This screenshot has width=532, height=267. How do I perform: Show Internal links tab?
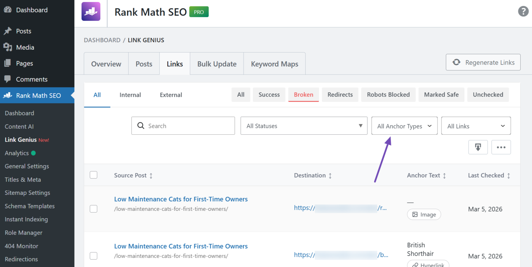pos(130,95)
